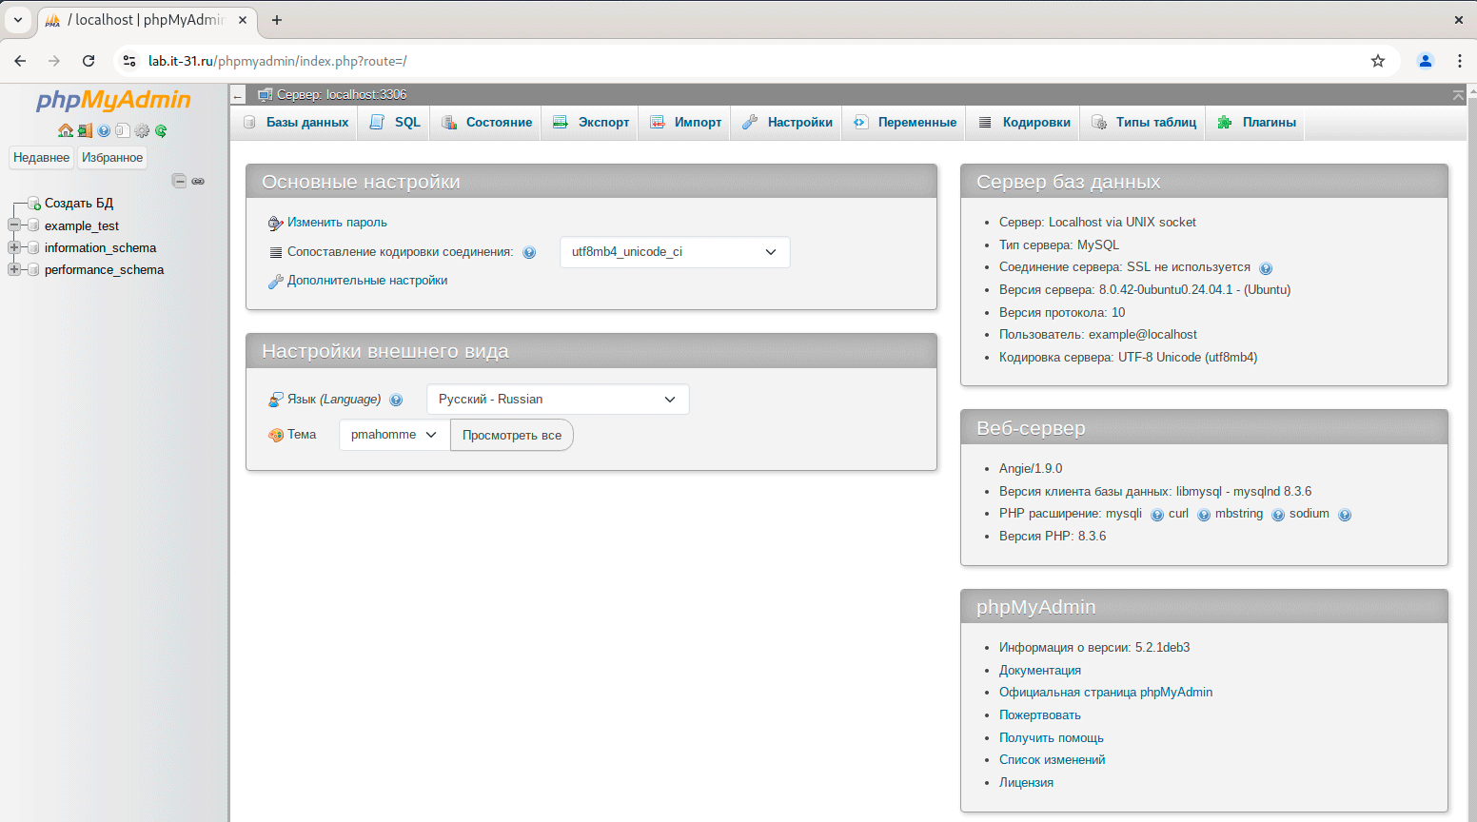Open the browser profile icon
The height and width of the screenshot is (822, 1477).
point(1426,61)
